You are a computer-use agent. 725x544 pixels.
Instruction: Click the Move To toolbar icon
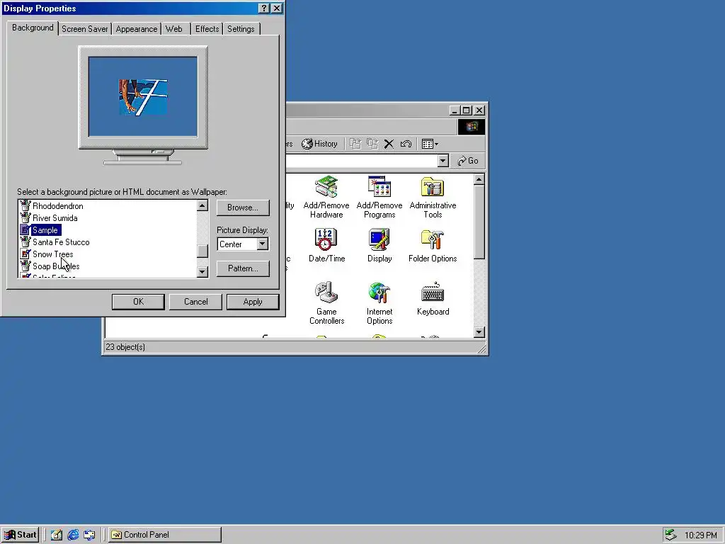(x=355, y=144)
